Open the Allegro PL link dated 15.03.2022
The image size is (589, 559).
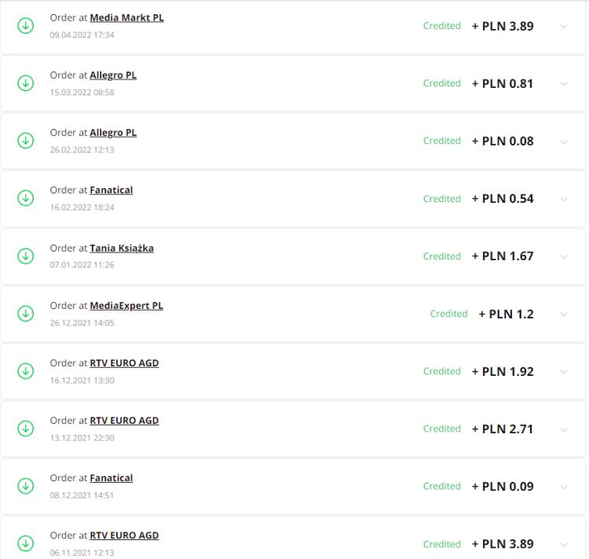pos(113,75)
